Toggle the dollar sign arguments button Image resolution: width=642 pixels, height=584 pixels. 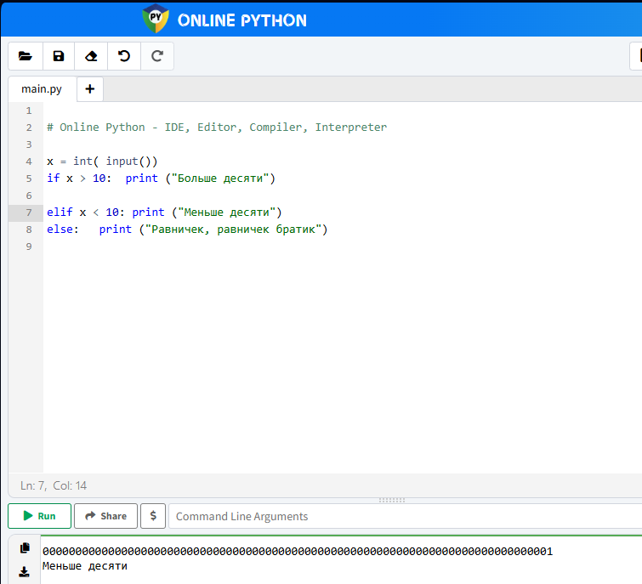click(x=153, y=516)
